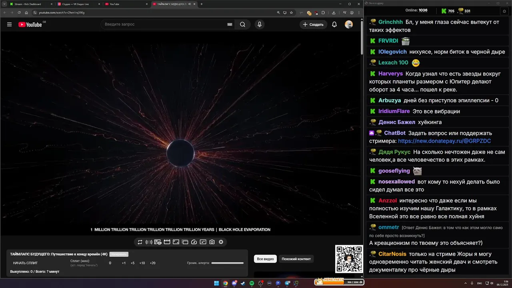This screenshot has height=288, width=512.
Task: Adjust the Громк. алерта volume slider
Action: tap(227, 263)
